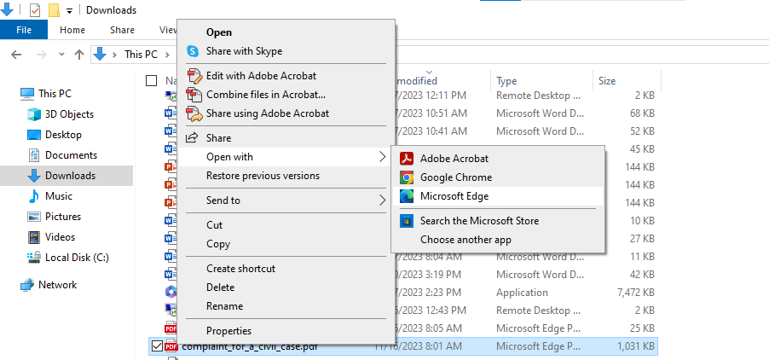The height and width of the screenshot is (360, 769).
Task: Click the Adobe Acrobat icon in submenu
Action: coord(407,158)
